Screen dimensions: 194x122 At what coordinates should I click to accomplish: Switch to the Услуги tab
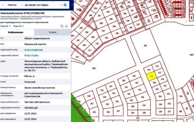tap(52, 32)
